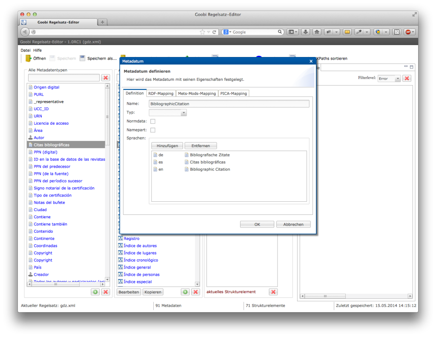Viewport: 436px width, 337px height.
Task: Click the Adblock stop-sign icon
Action: point(407,32)
